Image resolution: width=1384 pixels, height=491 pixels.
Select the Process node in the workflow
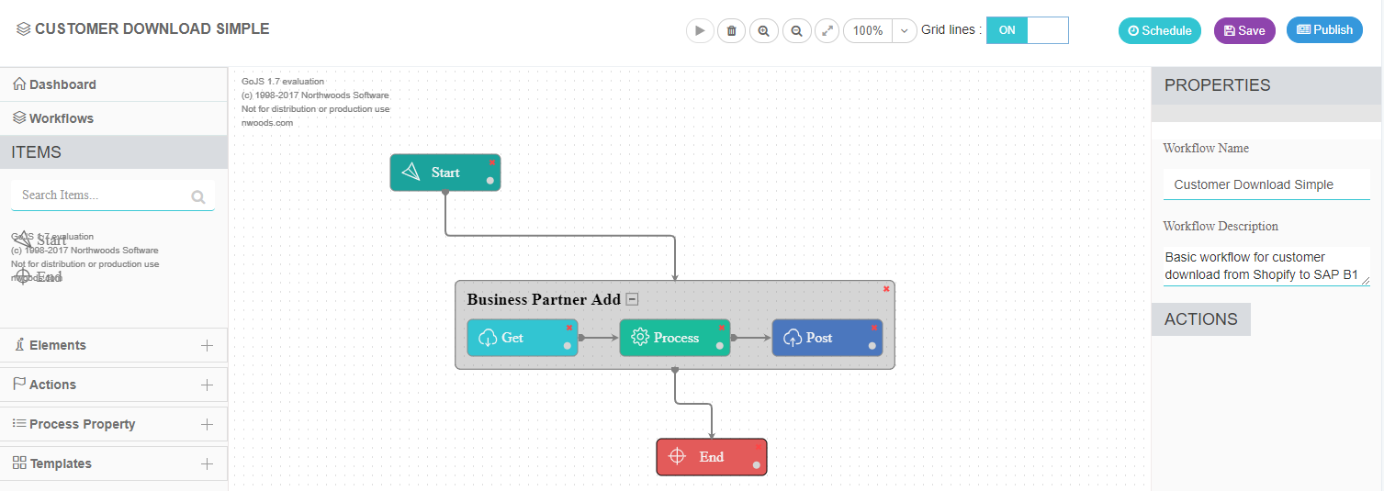click(x=675, y=338)
